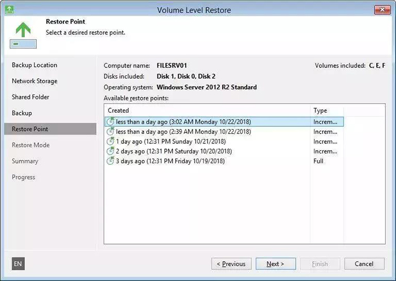Go to the Shared Folder step

pyautogui.click(x=31, y=97)
